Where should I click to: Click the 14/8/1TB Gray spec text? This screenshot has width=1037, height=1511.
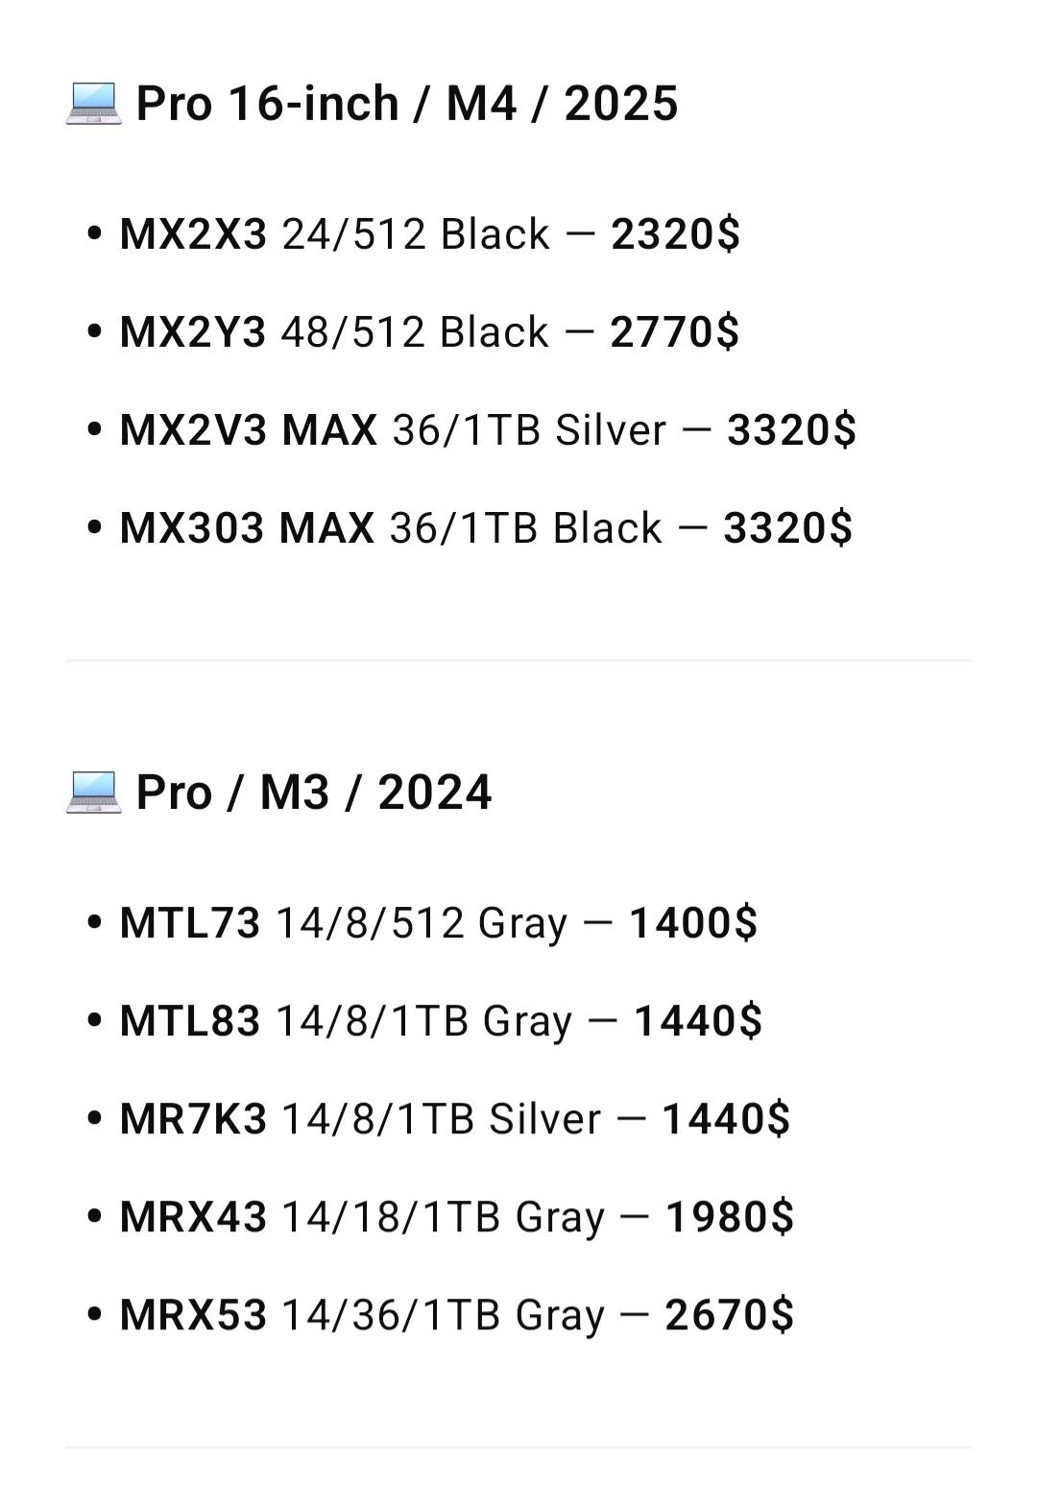[x=423, y=1021]
